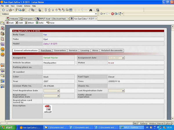The image size is (174, 130).
Task: Switch to INPUT Asset window tab
Action: (x=52, y=19)
